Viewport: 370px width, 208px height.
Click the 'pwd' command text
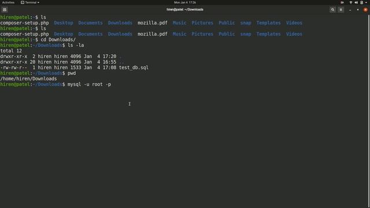coord(72,73)
